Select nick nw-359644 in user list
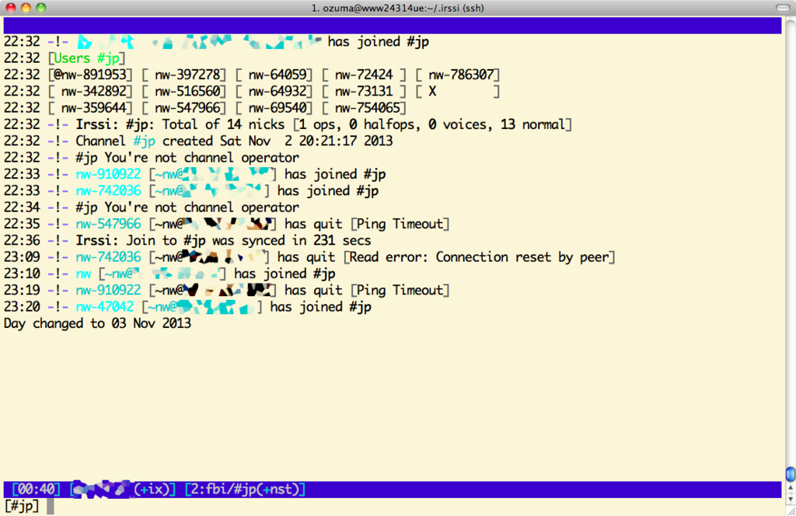Image resolution: width=796 pixels, height=516 pixels. pos(93,107)
